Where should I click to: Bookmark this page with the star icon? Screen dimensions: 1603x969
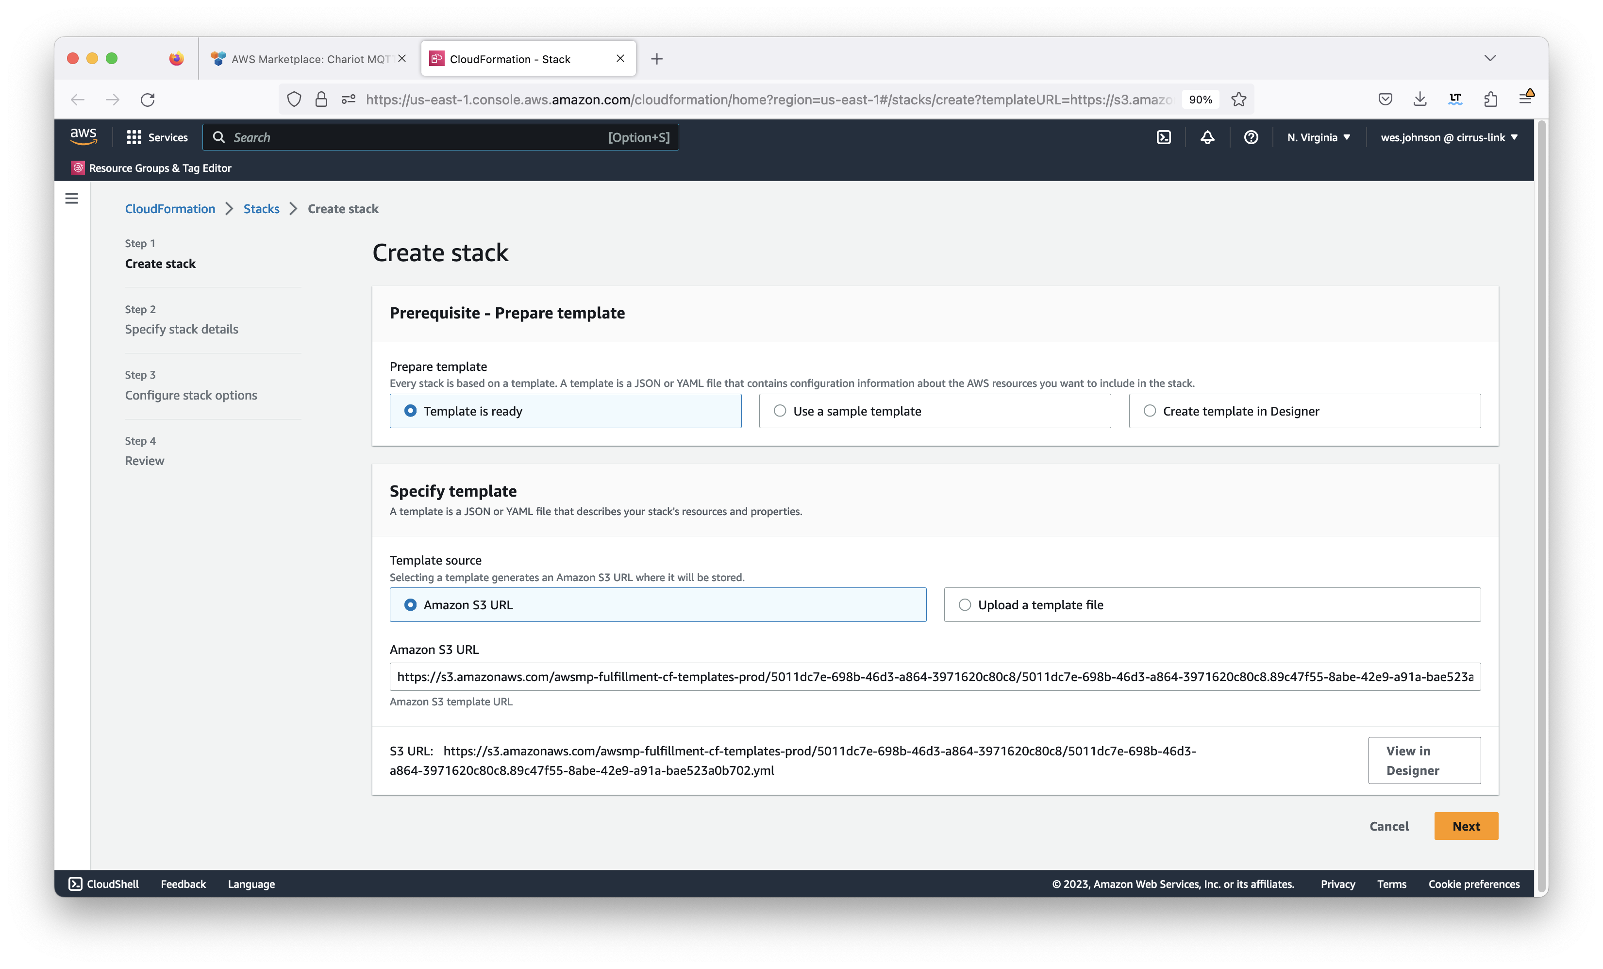click(1239, 100)
